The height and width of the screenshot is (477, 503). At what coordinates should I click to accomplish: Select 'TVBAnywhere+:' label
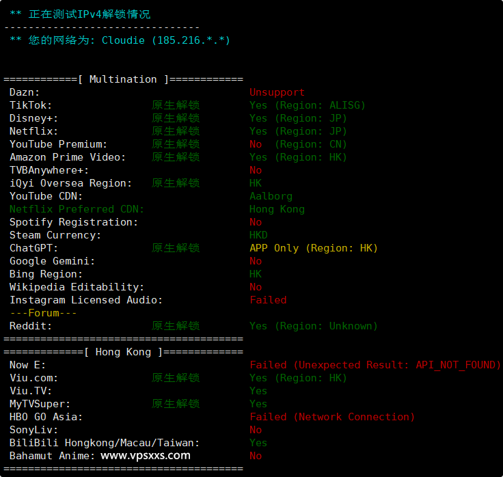point(49,170)
